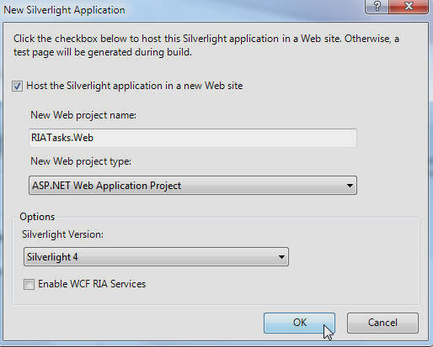The height and width of the screenshot is (347, 433).
Task: Click the Options group heading
Action: [37, 217]
